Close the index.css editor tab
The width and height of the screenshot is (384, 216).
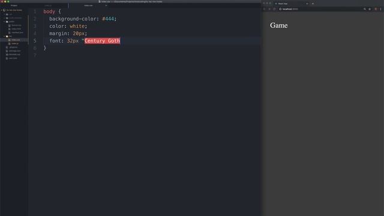106,5
